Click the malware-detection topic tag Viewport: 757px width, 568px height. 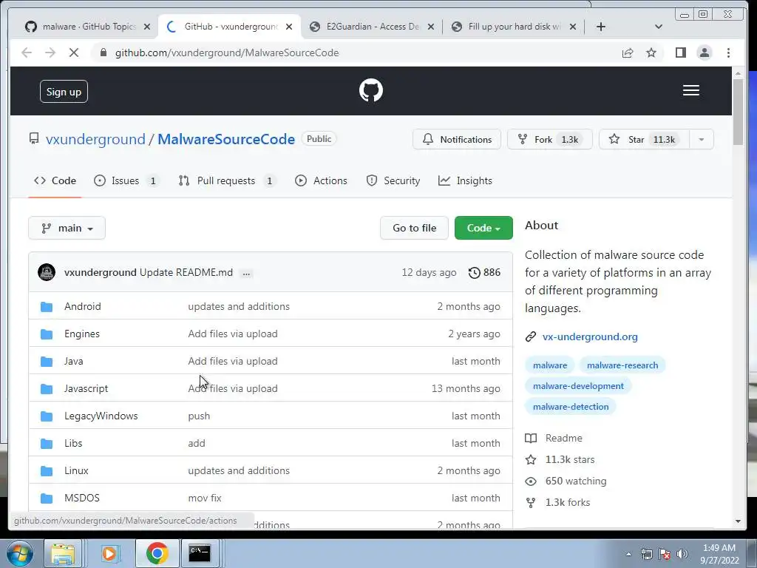tap(571, 407)
